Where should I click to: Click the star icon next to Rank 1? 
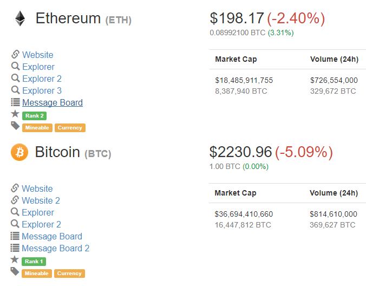pos(15,259)
